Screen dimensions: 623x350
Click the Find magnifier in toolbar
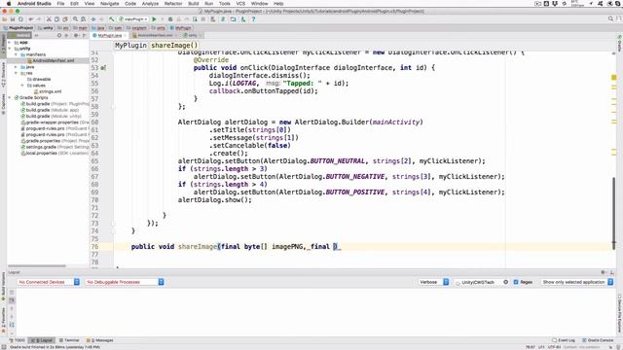pos(75,19)
